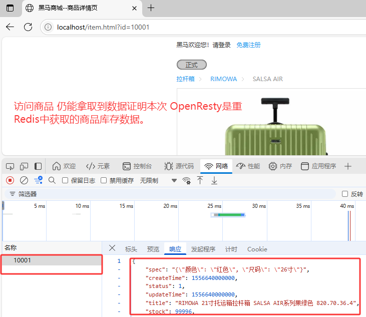Open the 预览 tab

pos(153,249)
